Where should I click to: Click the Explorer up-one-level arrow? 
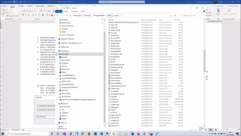click(67, 15)
